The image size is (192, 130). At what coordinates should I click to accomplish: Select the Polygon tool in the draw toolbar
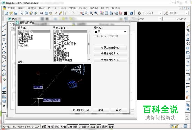click(x=4, y=39)
